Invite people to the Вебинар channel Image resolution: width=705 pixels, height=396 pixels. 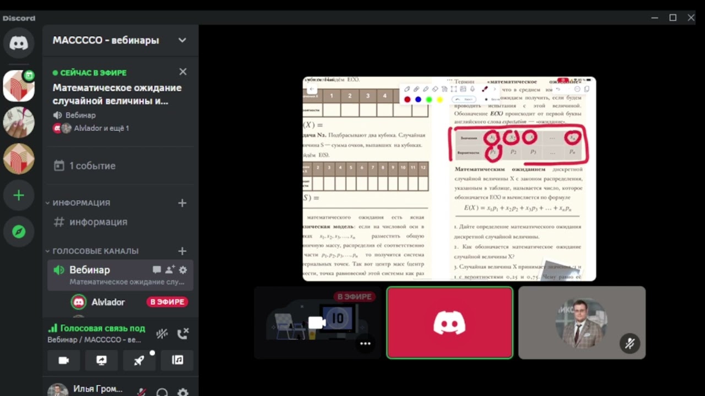tap(170, 269)
